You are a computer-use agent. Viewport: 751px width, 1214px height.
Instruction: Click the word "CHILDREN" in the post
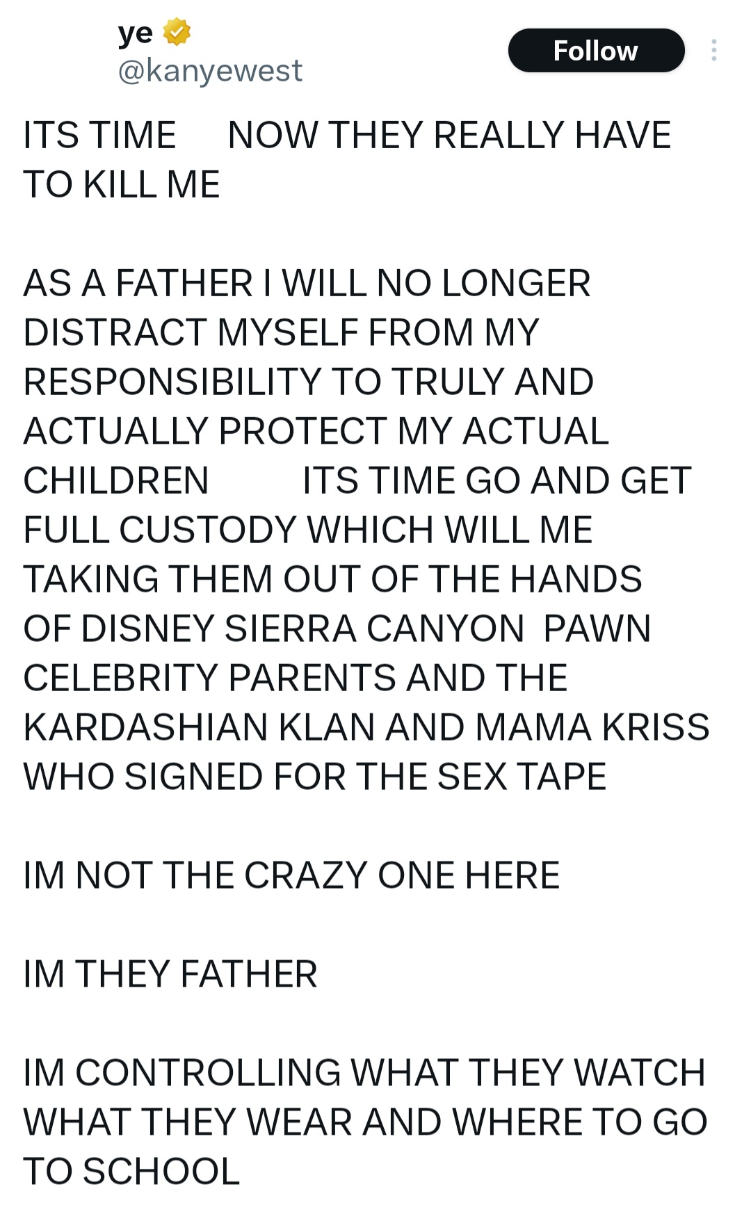point(116,480)
